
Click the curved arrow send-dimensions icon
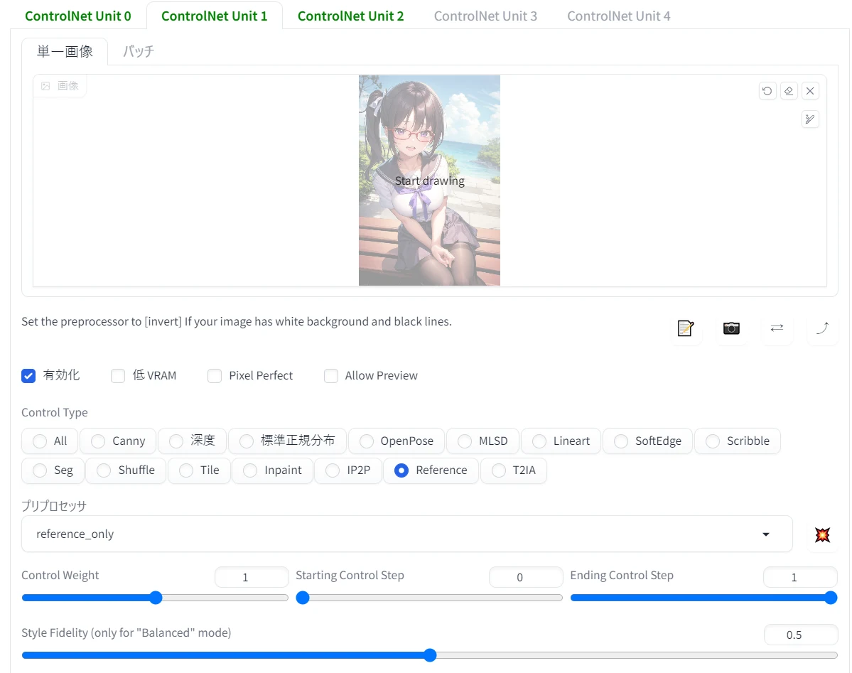(x=822, y=328)
